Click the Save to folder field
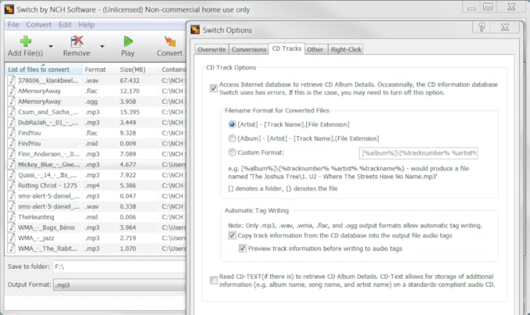530x315 pixels. tap(119, 267)
